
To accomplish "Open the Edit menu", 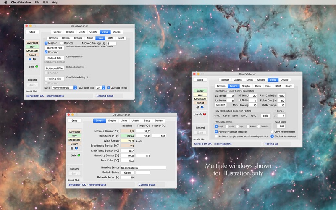I will point(46,2).
